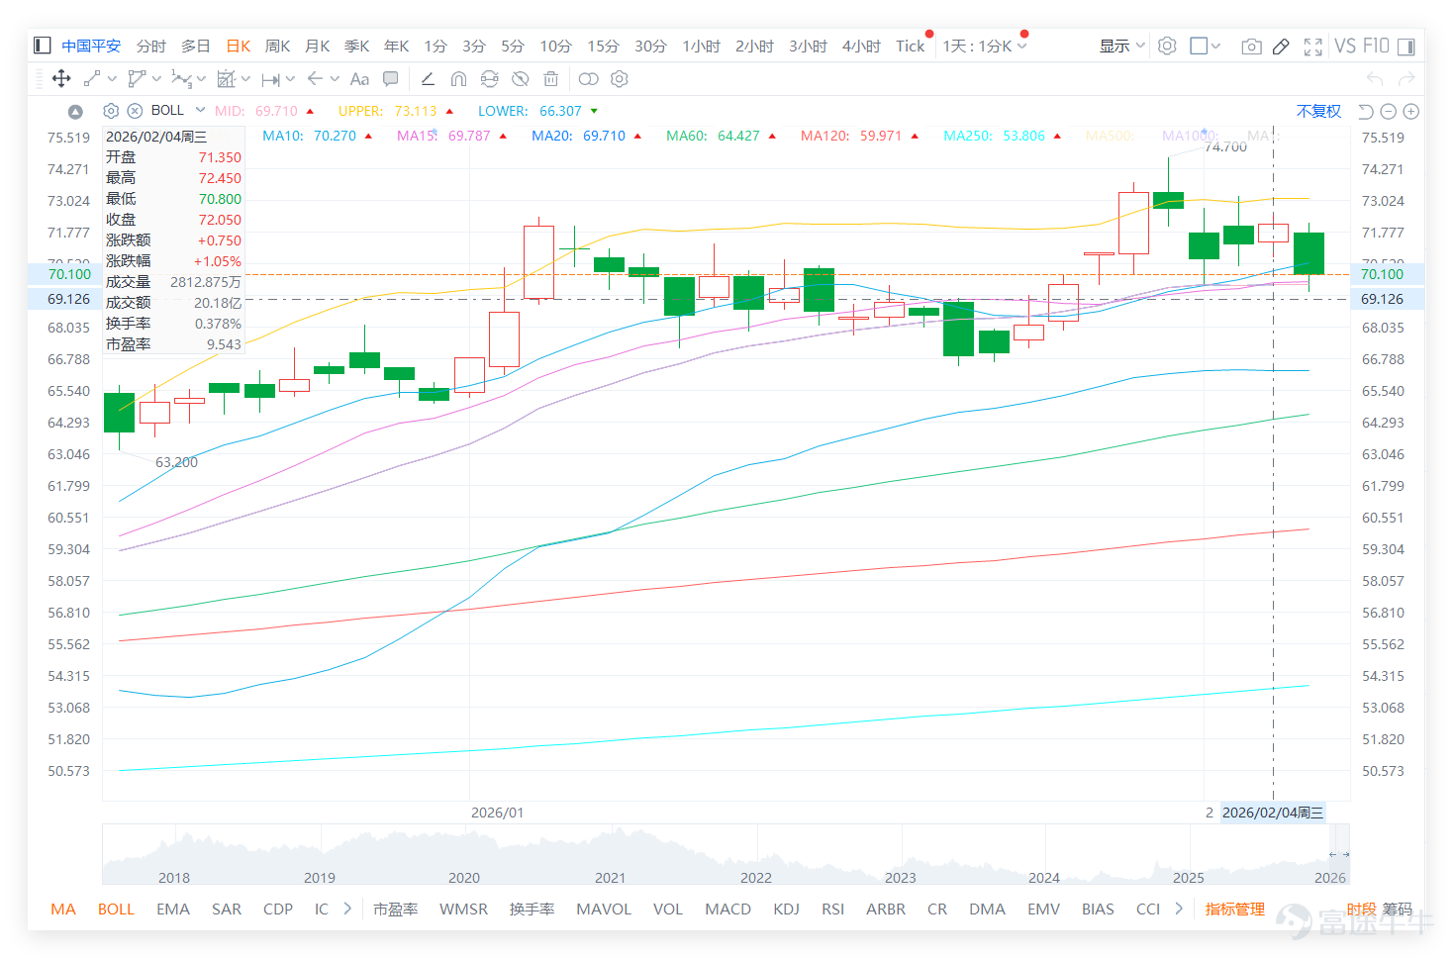Screen dimensions: 1454x958
Task: Select the KDJ indicator
Action: [x=786, y=909]
